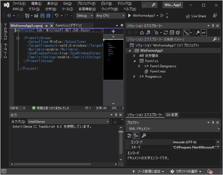Click the Open File folder icon

36,16
